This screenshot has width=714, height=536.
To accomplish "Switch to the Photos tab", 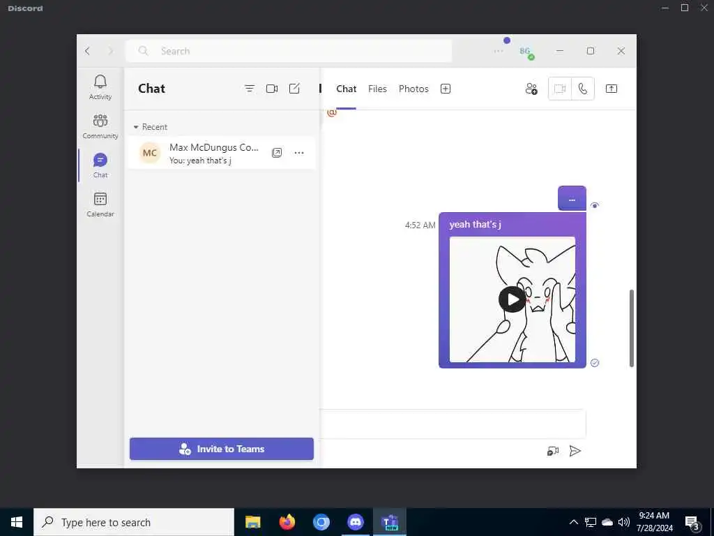I will [x=413, y=89].
